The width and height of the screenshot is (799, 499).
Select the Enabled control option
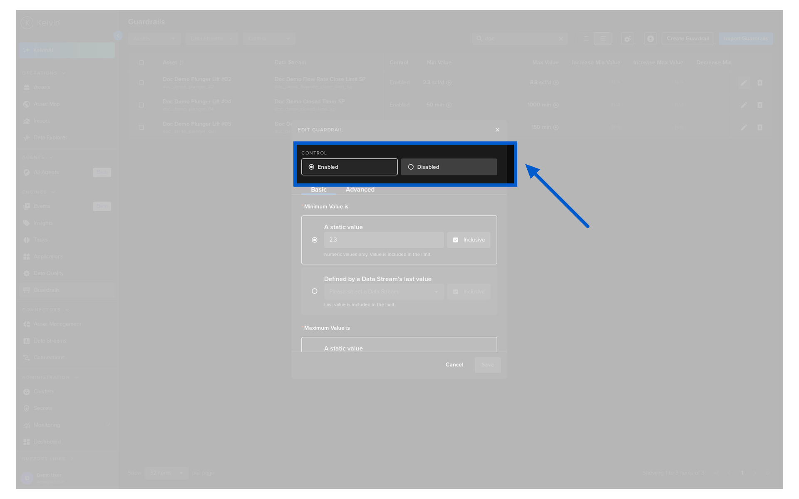[x=349, y=167]
